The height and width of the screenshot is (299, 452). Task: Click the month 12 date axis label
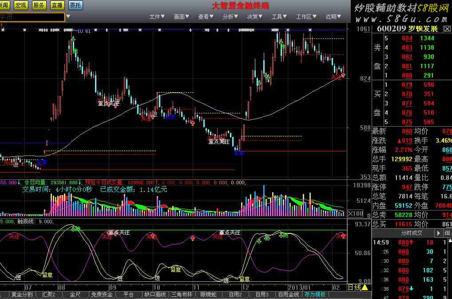point(245,287)
